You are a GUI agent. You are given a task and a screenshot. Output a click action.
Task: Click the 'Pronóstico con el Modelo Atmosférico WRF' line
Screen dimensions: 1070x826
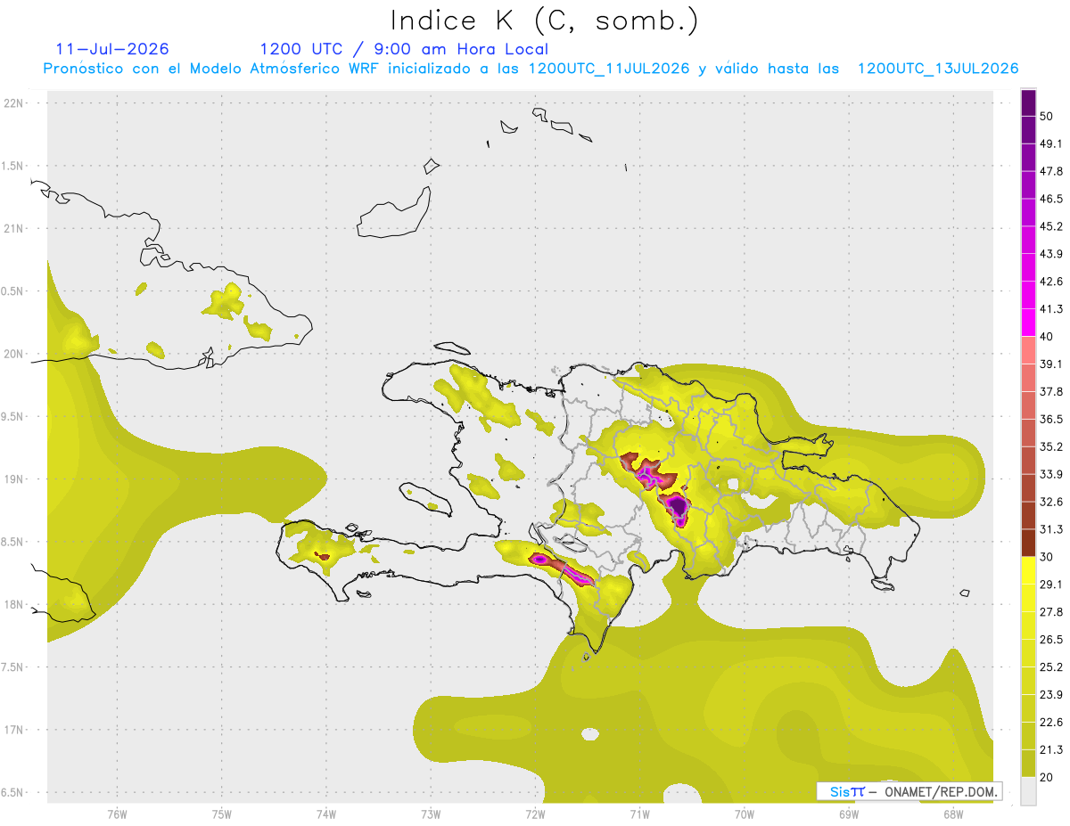[531, 69]
